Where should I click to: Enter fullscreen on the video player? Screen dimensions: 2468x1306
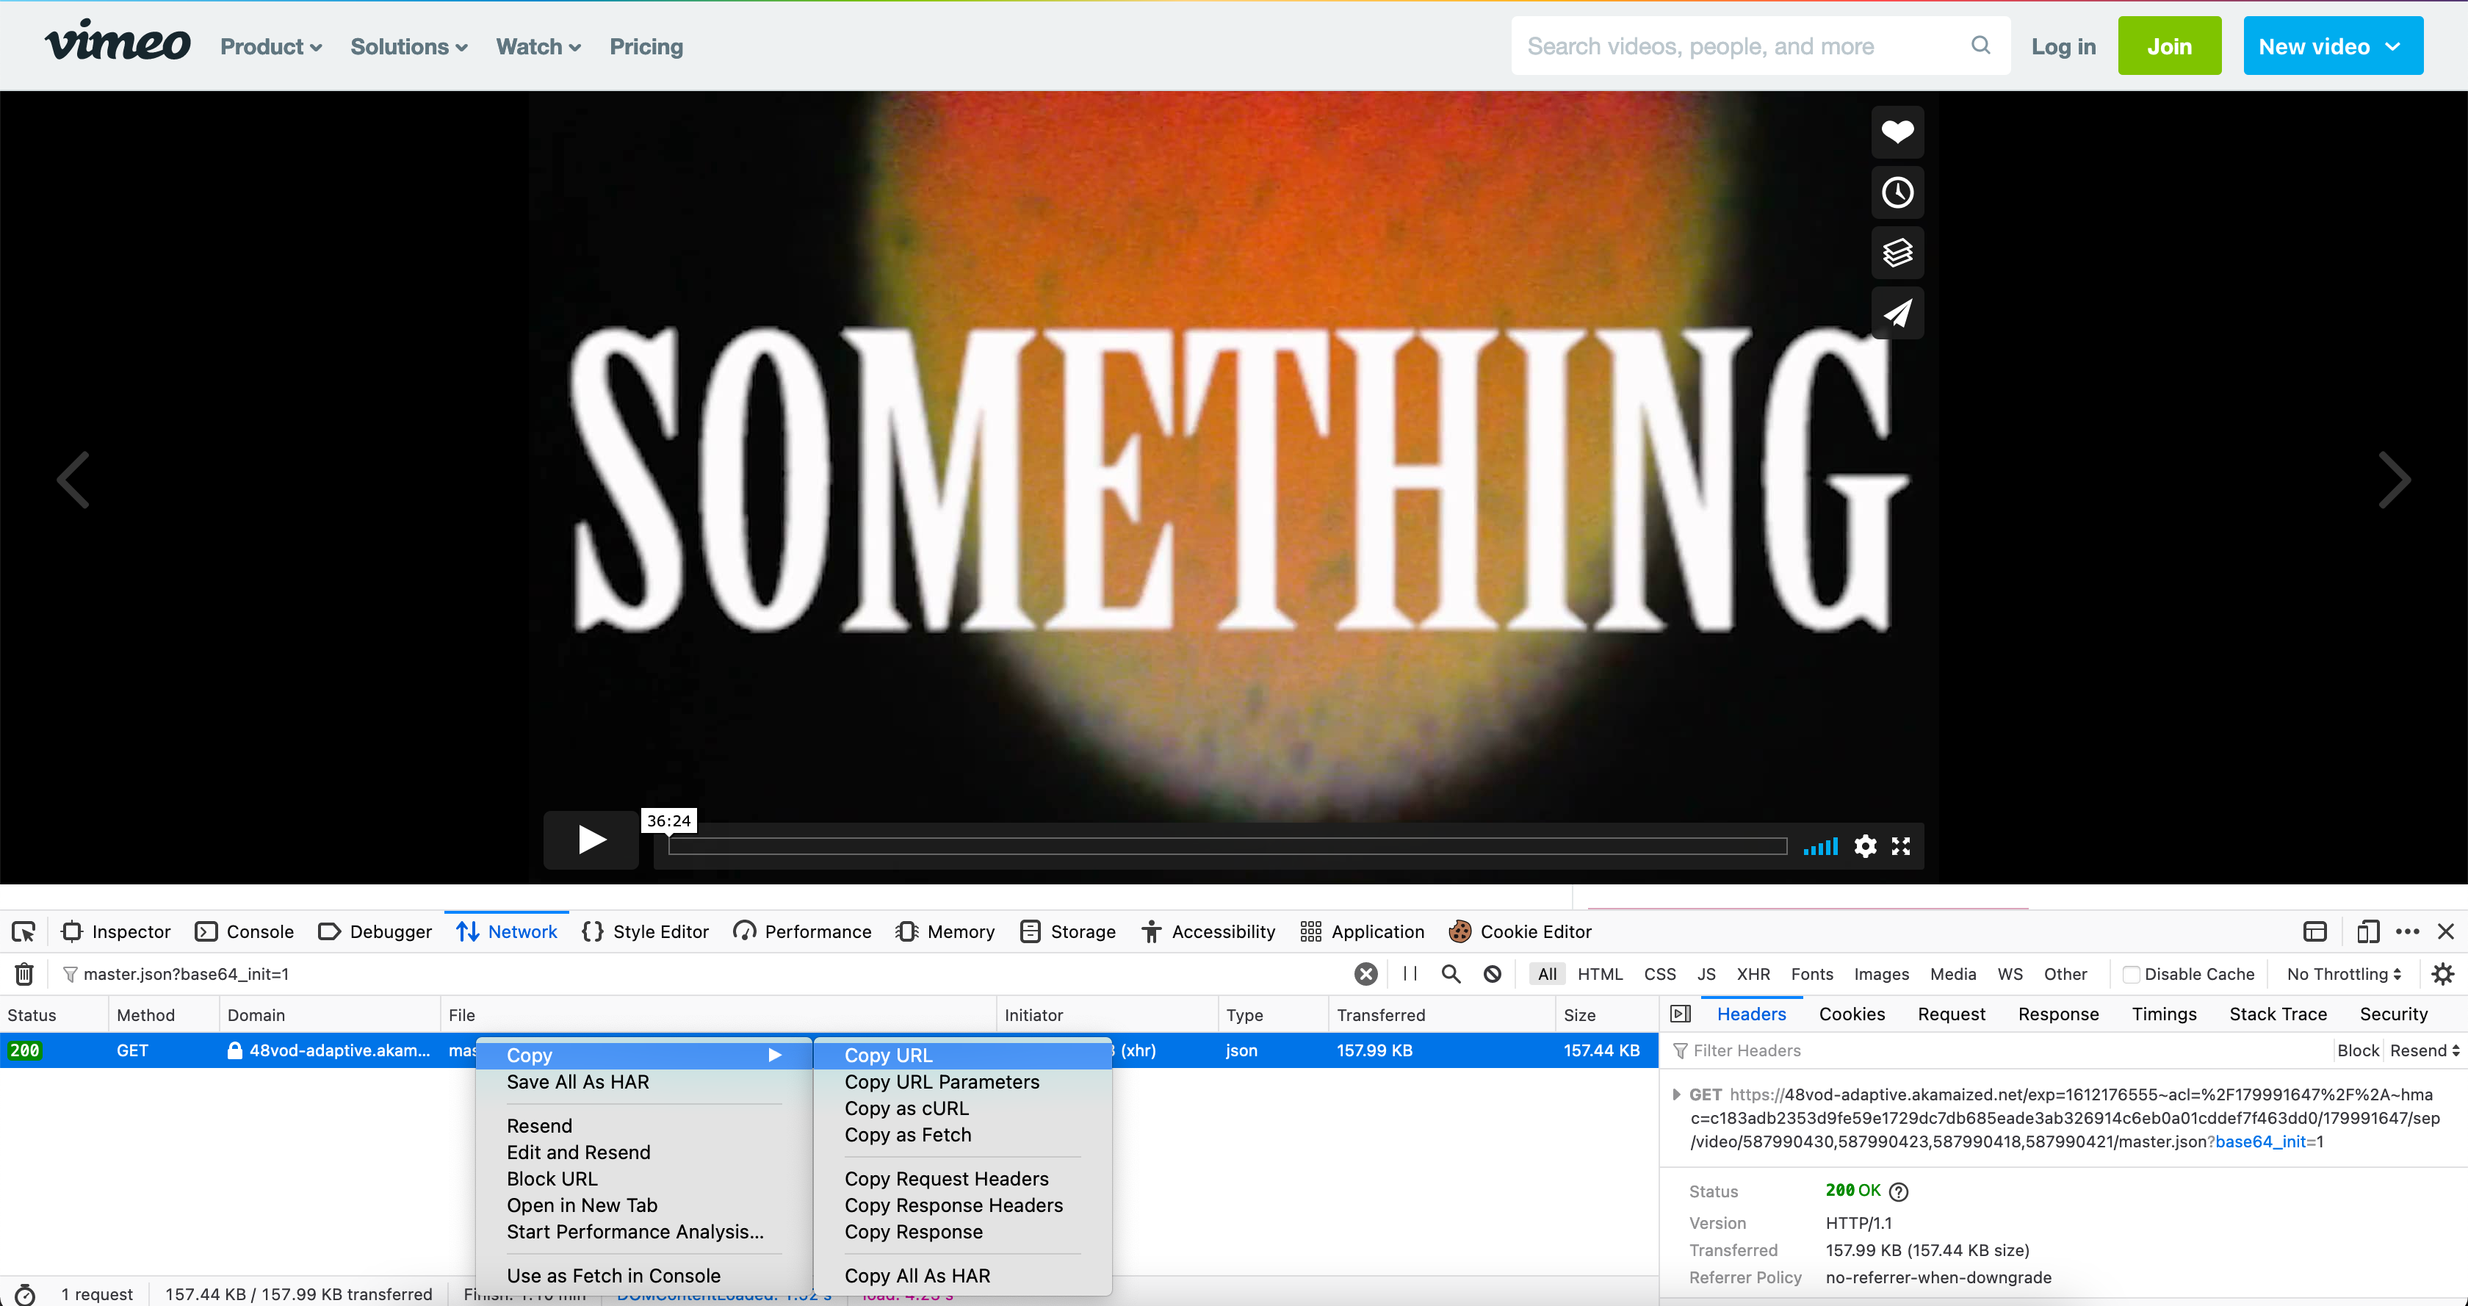[x=1901, y=846]
